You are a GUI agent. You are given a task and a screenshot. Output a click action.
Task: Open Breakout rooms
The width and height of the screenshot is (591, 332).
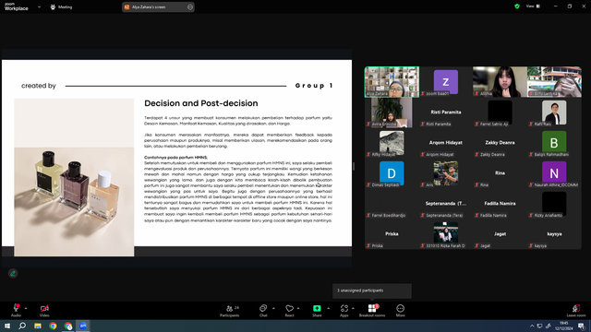click(372, 311)
